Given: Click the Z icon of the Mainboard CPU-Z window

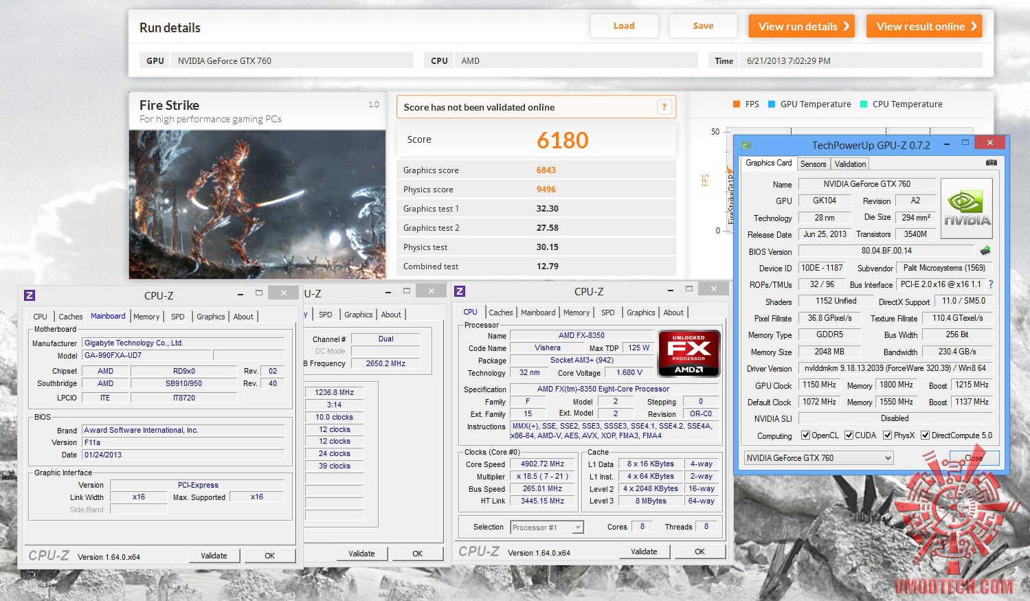Looking at the screenshot, I should coord(30,295).
